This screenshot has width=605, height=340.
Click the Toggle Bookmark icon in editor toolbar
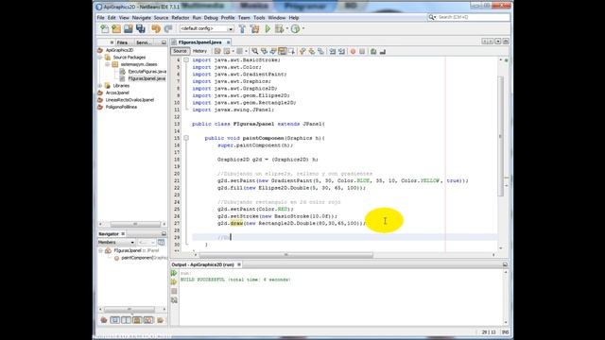point(320,51)
